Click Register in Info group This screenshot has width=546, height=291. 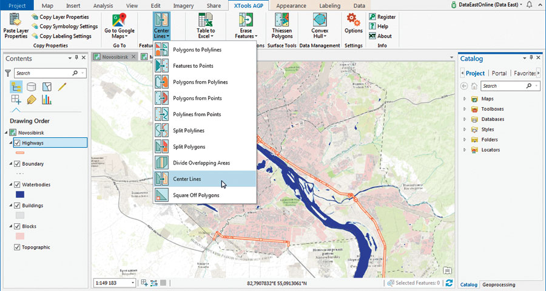pos(382,17)
